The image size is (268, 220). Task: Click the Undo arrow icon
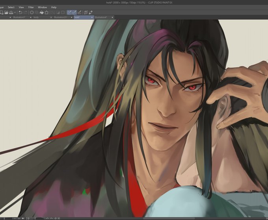20,13
